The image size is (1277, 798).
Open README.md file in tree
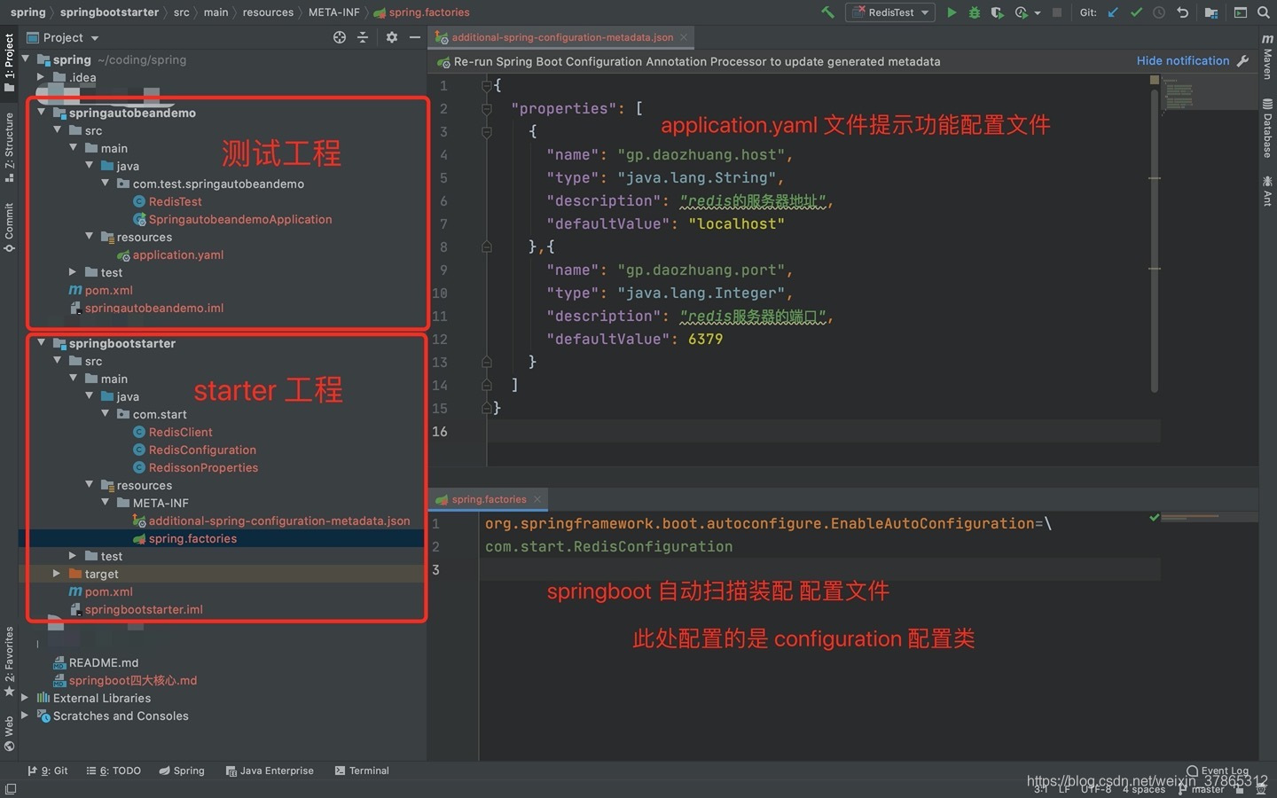point(103,662)
